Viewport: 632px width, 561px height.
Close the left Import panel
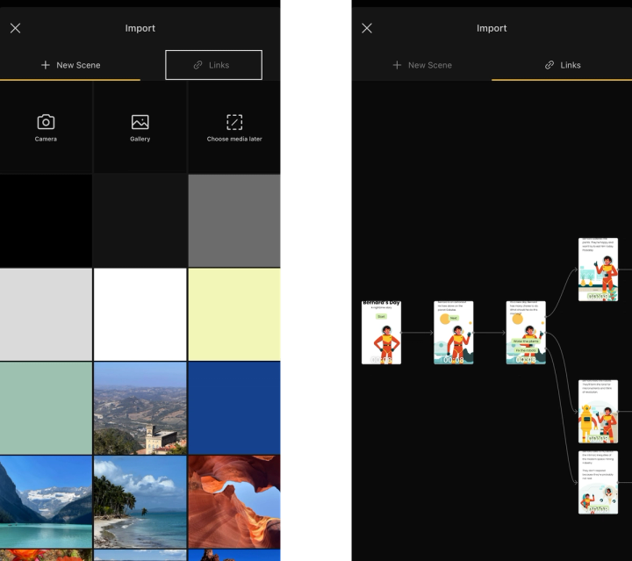point(15,28)
